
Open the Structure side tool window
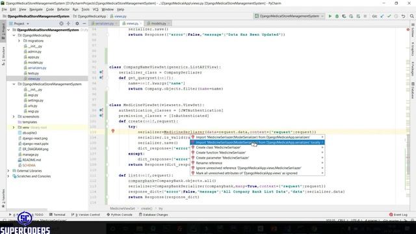coord(3,57)
